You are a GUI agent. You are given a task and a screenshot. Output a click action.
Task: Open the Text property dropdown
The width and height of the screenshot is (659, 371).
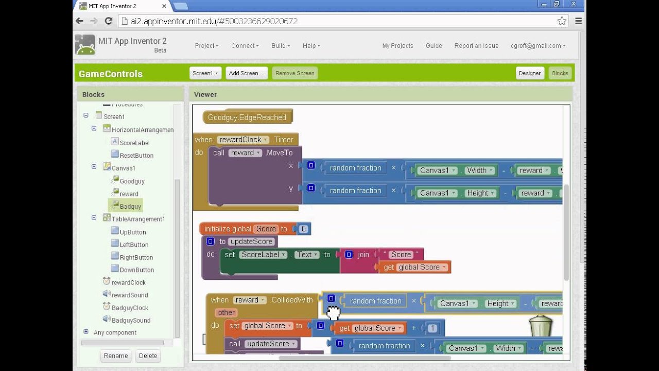pyautogui.click(x=307, y=255)
